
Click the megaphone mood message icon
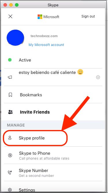(10, 77)
